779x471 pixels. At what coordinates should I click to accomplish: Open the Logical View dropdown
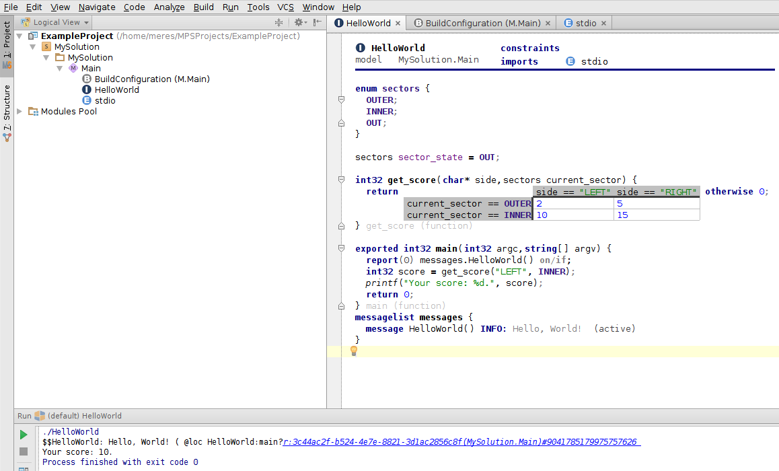point(55,22)
